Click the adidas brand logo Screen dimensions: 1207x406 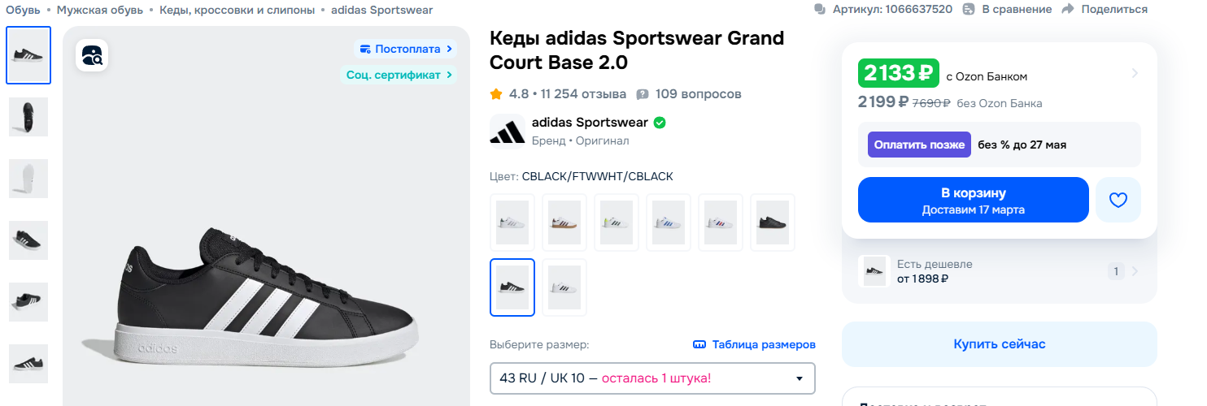tap(507, 131)
